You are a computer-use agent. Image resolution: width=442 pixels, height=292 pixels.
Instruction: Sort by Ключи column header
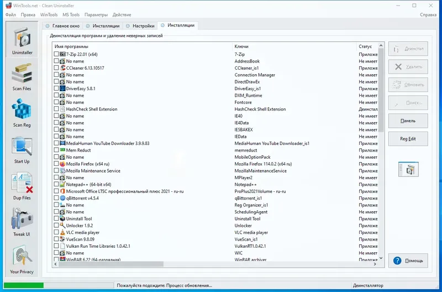tap(294, 46)
